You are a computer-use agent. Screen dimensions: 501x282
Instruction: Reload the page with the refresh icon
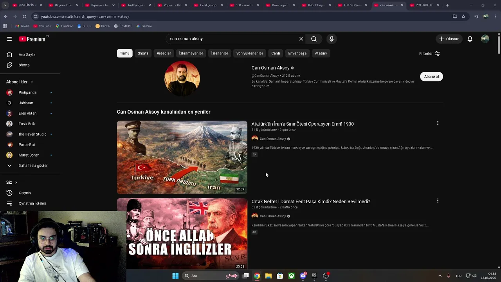click(24, 16)
